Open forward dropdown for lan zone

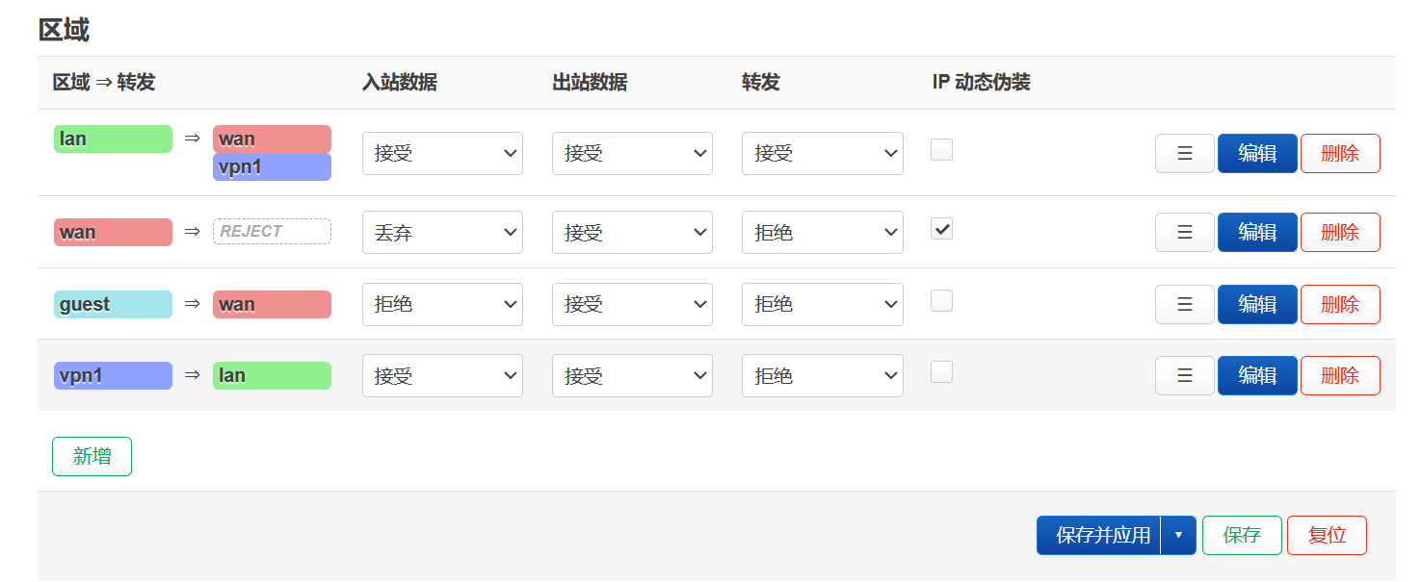click(822, 153)
